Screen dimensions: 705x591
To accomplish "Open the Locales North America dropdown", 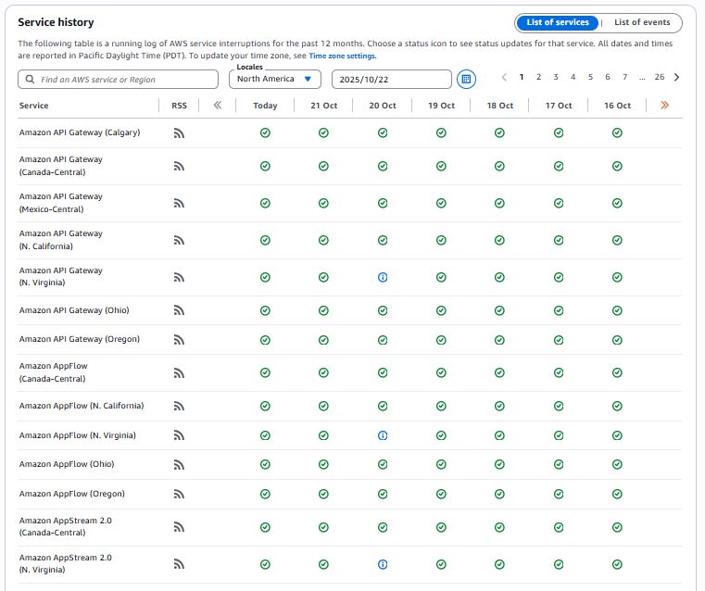I will [275, 80].
